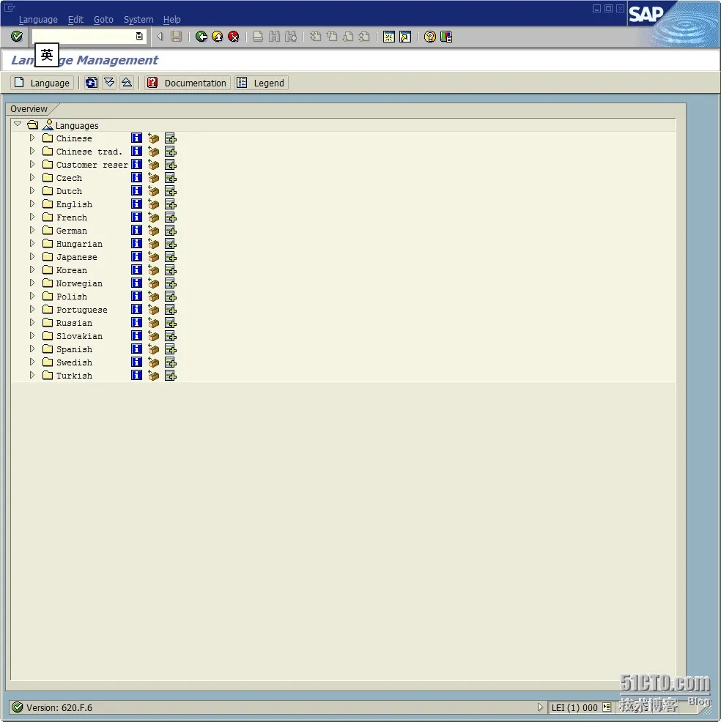Expand the Czech language node
This screenshot has width=721, height=722.
pos(32,177)
